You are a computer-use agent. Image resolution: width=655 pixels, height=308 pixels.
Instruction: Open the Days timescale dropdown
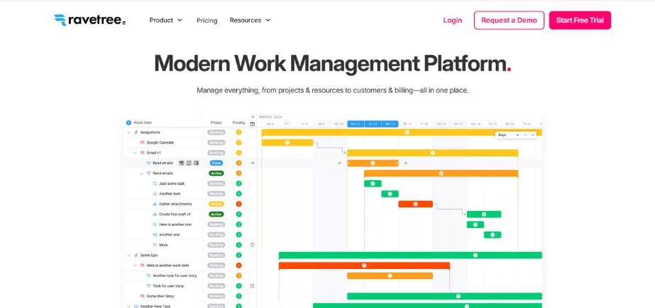click(x=508, y=135)
